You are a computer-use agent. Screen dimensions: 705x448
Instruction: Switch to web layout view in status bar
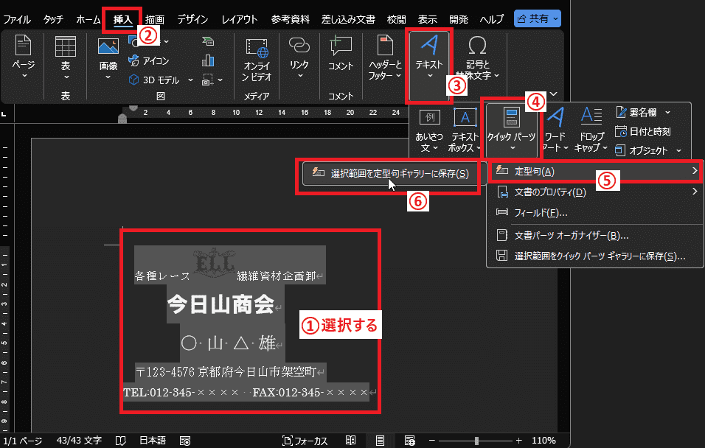(409, 441)
